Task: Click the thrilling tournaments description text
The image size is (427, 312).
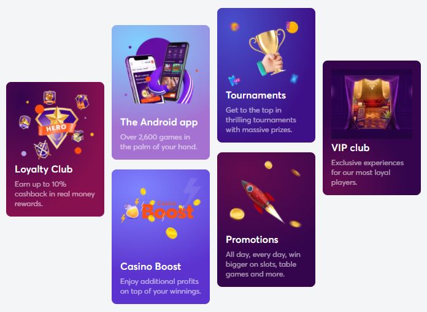Action: click(x=261, y=120)
